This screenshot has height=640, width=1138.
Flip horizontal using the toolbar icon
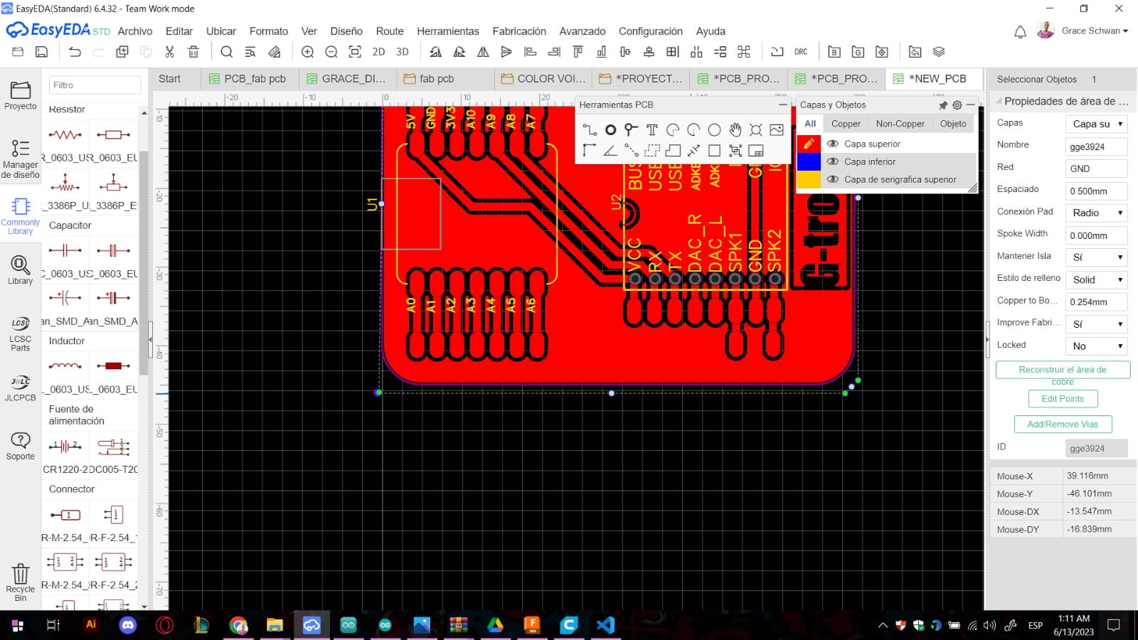pos(483,52)
